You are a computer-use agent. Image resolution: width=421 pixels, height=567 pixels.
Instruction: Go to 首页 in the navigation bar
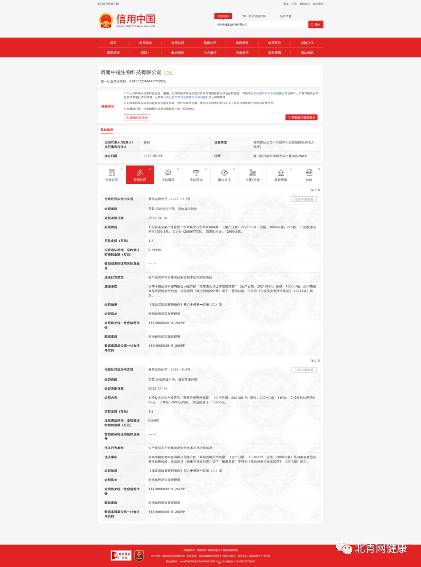click(x=113, y=43)
